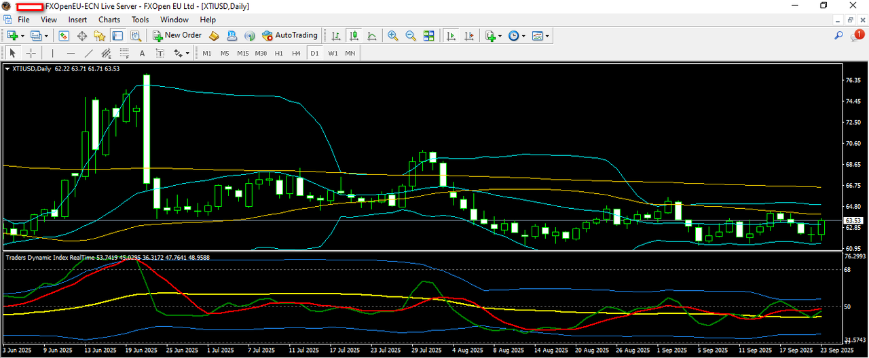Open the Insert menu

coord(77,20)
